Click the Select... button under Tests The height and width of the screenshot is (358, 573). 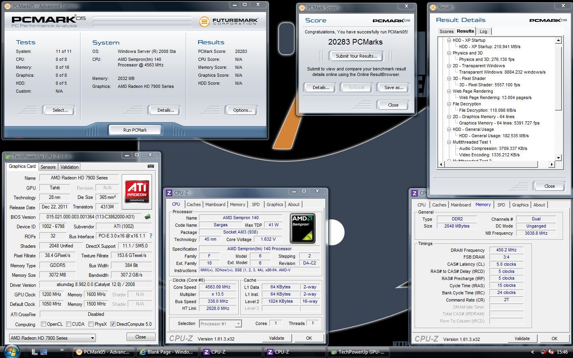[60, 110]
